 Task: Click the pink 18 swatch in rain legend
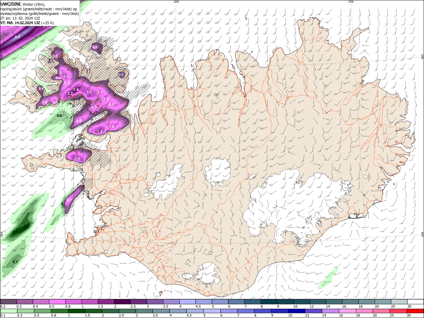click(x=364, y=311)
